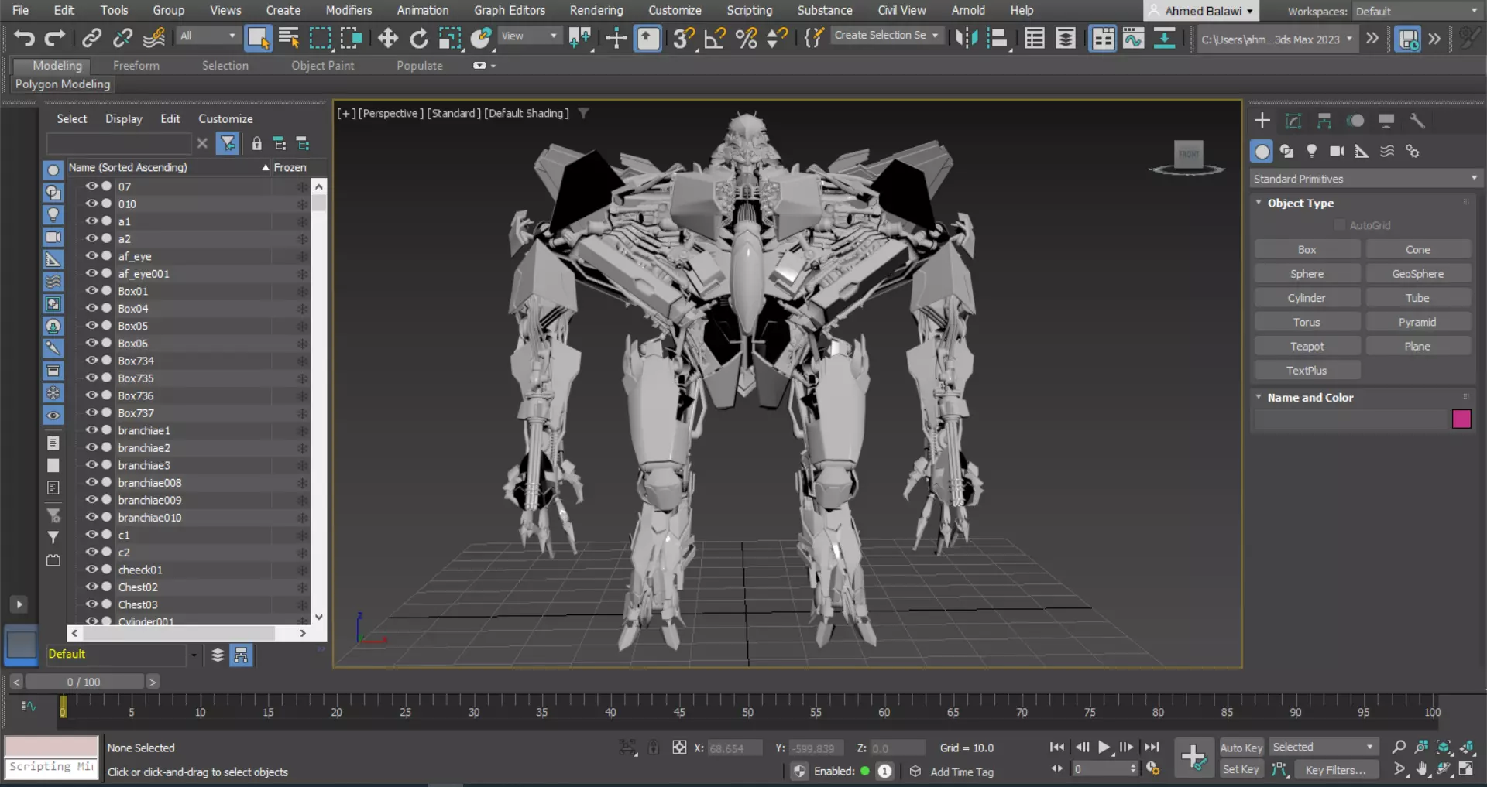This screenshot has height=787, width=1487.
Task: Switch to the Freeform ribbon tab
Action: click(x=136, y=66)
